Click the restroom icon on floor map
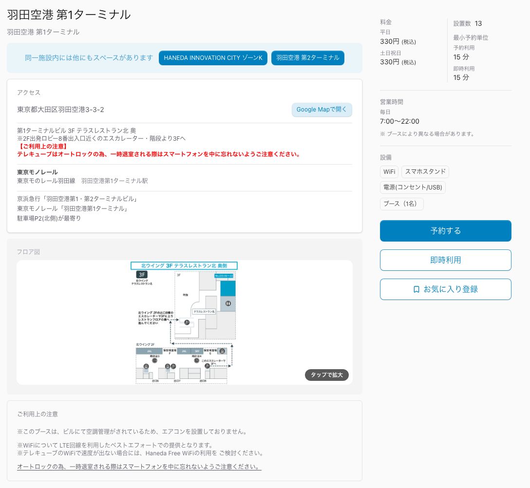 click(x=228, y=303)
